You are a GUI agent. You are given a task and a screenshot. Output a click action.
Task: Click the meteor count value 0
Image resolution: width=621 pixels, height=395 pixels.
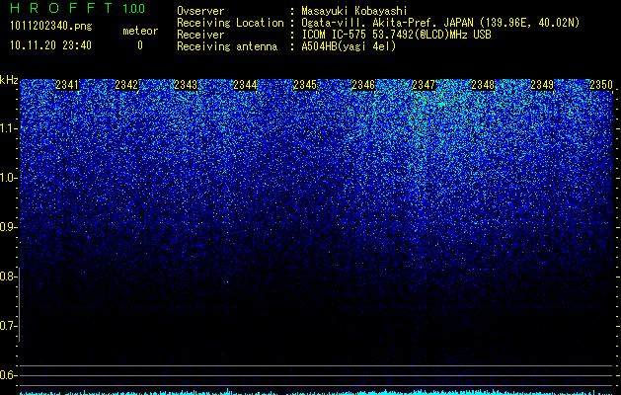(140, 45)
